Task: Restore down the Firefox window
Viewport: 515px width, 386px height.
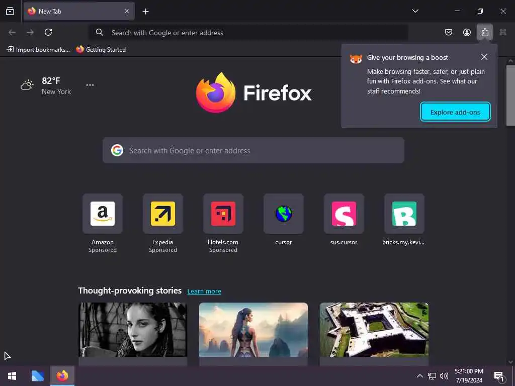Action: click(x=480, y=11)
